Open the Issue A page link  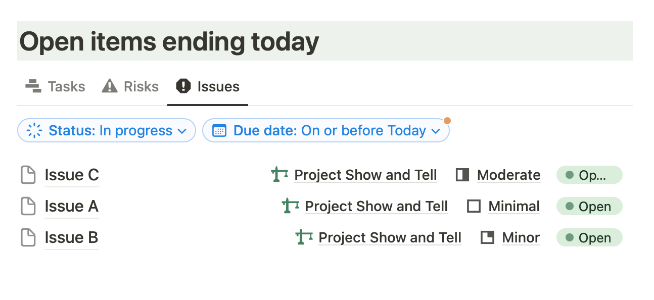(x=71, y=206)
